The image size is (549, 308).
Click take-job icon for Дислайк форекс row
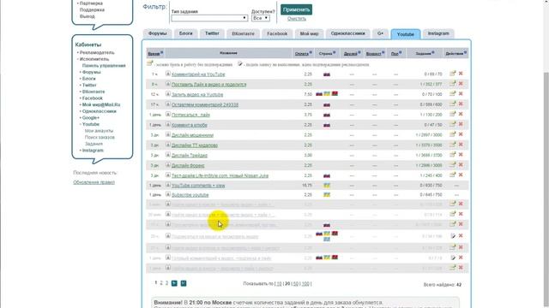(453, 164)
